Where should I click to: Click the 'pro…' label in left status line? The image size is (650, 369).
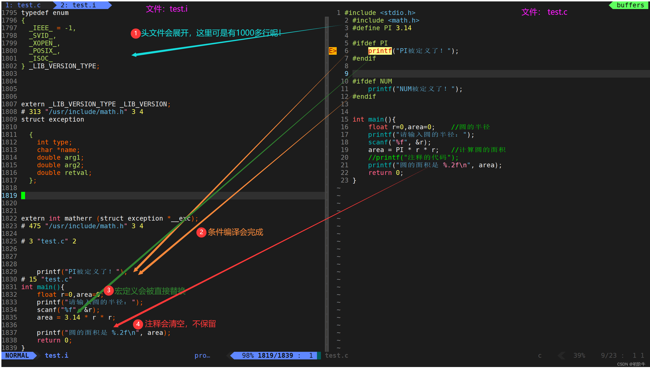click(x=202, y=355)
